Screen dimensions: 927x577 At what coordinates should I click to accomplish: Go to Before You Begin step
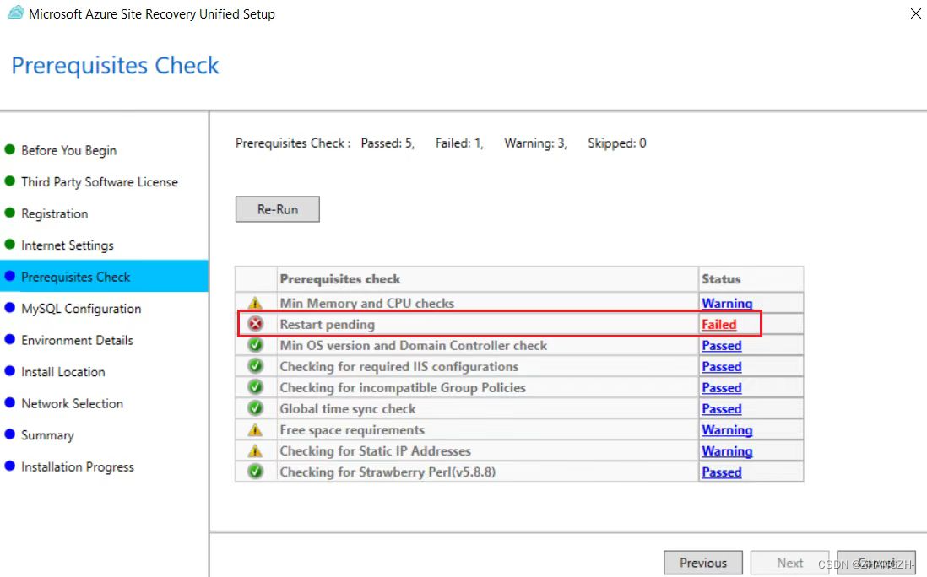tap(68, 151)
